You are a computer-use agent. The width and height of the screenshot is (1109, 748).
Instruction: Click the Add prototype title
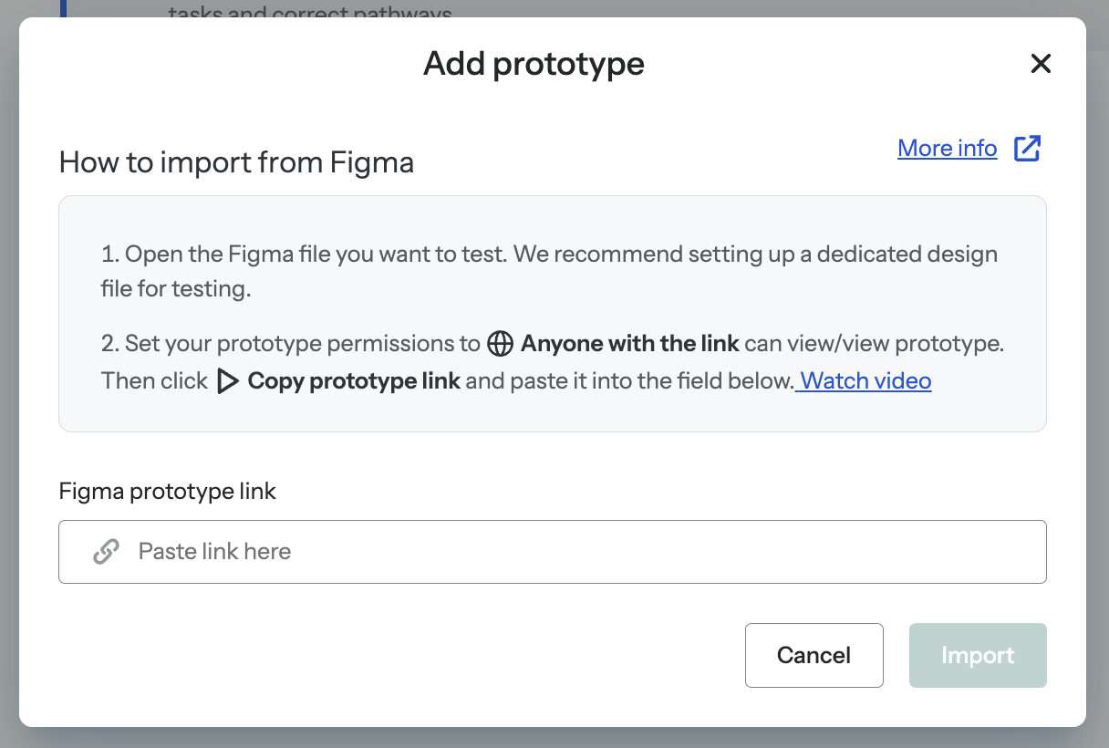pos(534,64)
